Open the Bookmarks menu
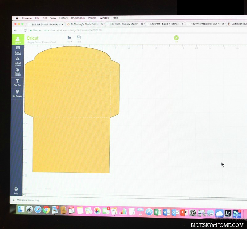This screenshot has width=247, height=229. pyautogui.click(x=78, y=18)
